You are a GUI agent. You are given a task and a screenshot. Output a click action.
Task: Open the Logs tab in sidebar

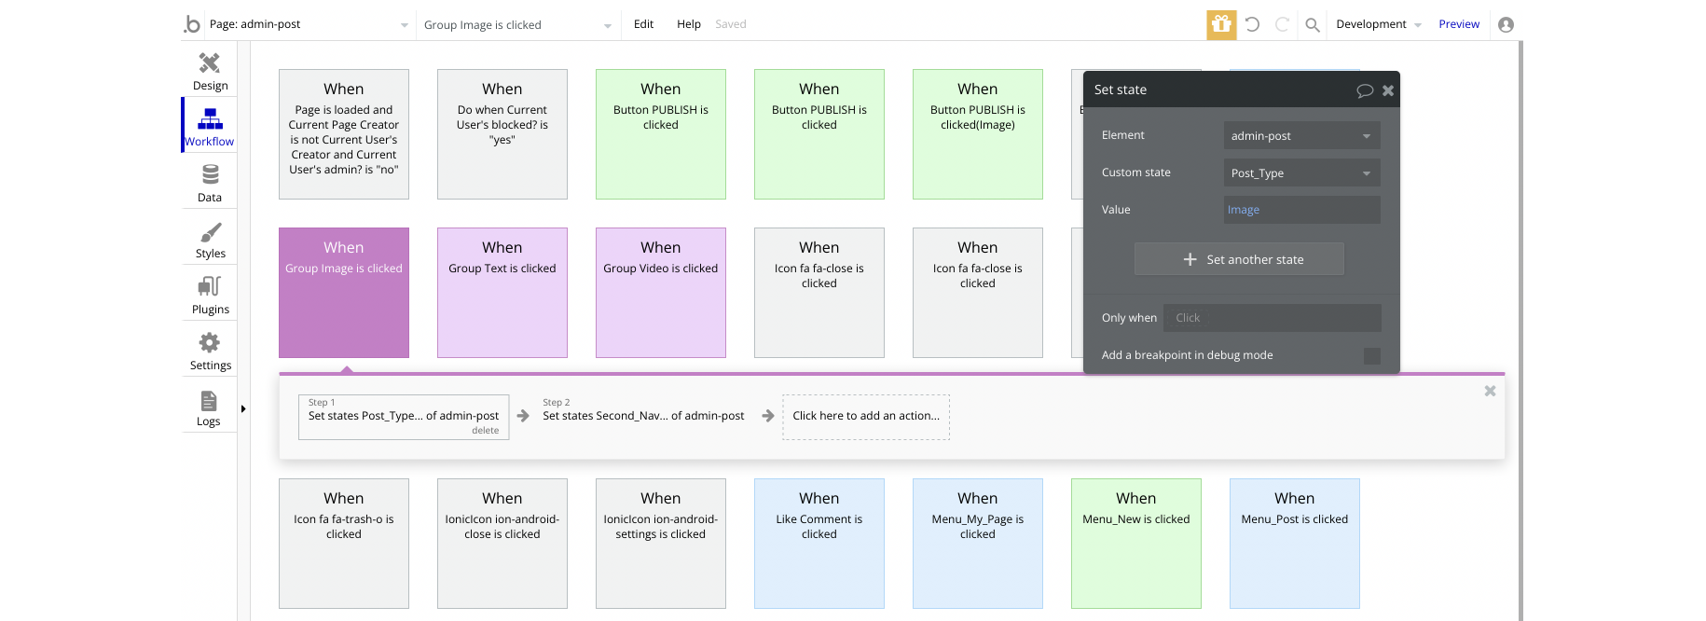[209, 407]
